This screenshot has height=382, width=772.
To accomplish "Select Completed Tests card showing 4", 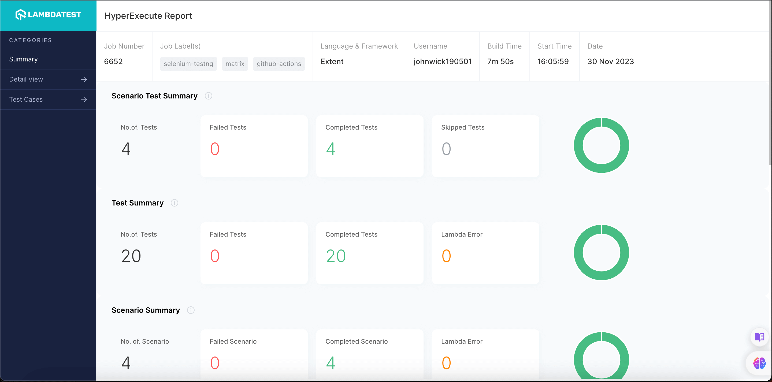I will click(370, 146).
